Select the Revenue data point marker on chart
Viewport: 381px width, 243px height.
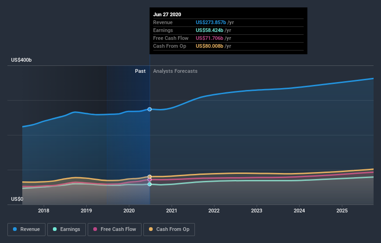150,109
